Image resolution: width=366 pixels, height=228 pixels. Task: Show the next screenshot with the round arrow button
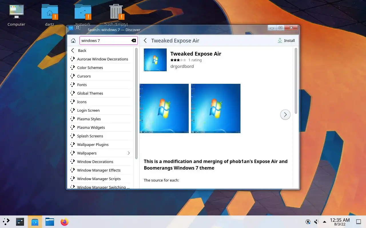point(285,115)
